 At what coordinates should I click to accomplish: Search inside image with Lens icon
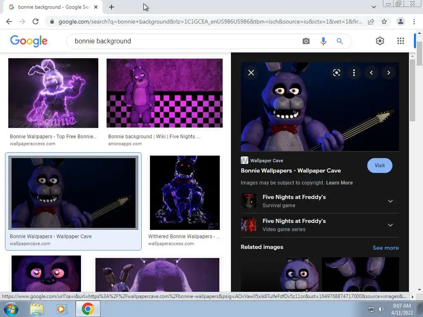coord(336,73)
